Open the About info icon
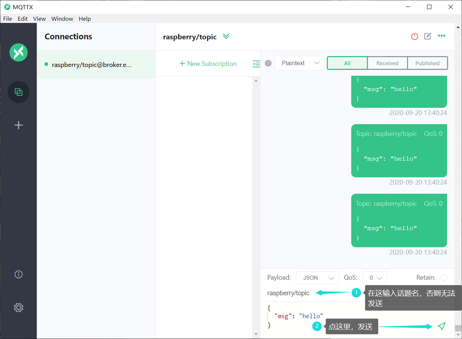The height and width of the screenshot is (339, 462). coord(19,274)
